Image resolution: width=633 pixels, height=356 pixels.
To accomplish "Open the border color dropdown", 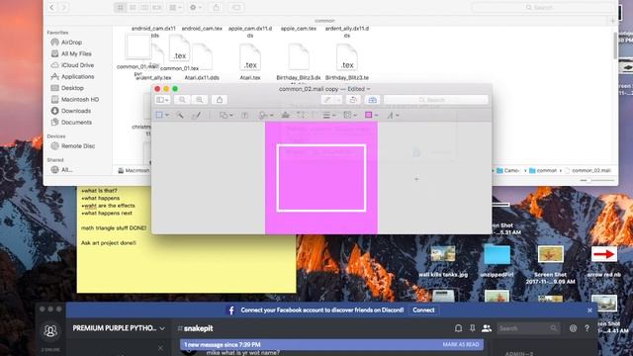I will click(350, 115).
